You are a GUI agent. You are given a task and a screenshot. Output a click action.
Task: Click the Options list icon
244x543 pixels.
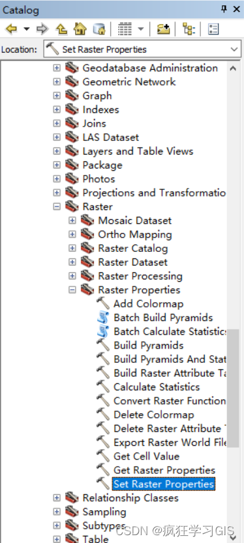click(213, 29)
